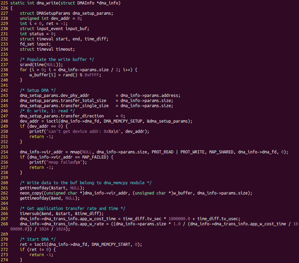Click gettimeofday(&end, NULL) call
299x263 pixels.
click(x=47, y=198)
